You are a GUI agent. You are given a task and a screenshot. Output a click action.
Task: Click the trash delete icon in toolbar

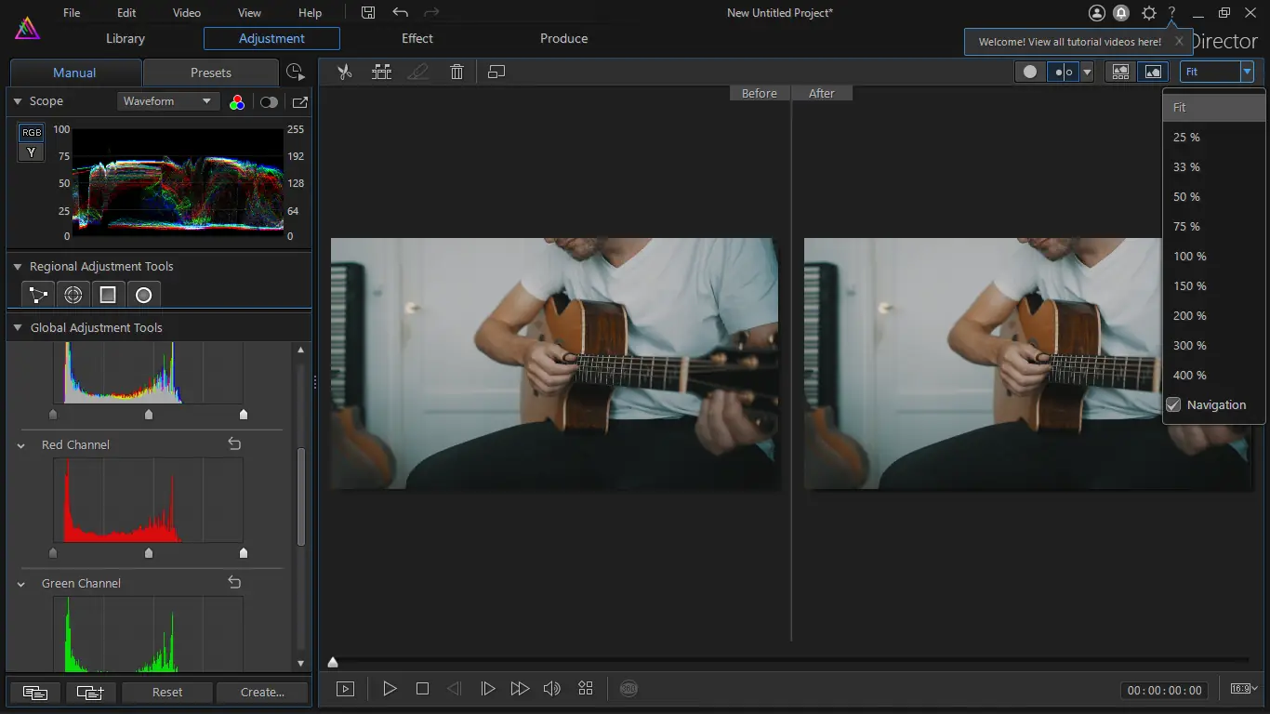(x=456, y=72)
